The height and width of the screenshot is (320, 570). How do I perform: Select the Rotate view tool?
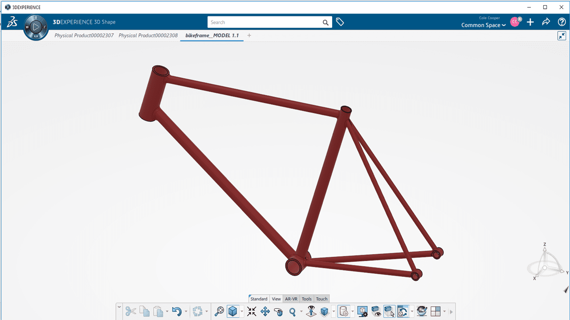pos(278,312)
